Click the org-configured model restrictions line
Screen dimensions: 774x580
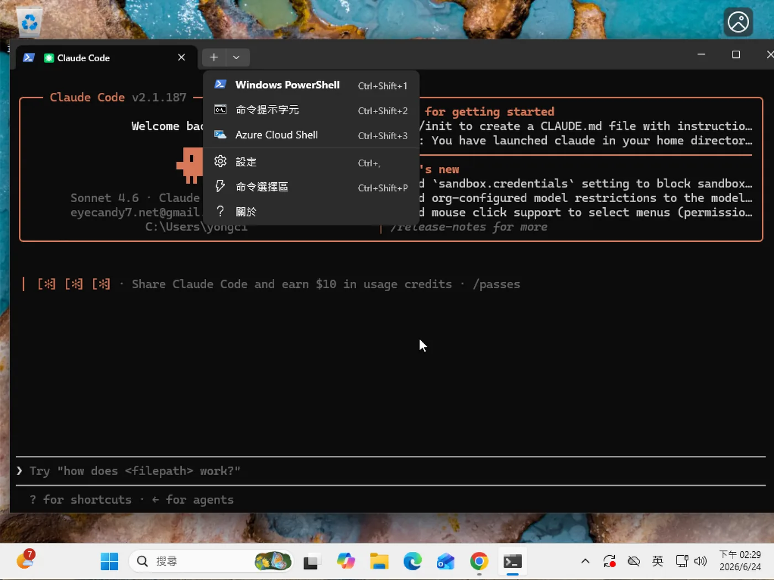click(585, 198)
